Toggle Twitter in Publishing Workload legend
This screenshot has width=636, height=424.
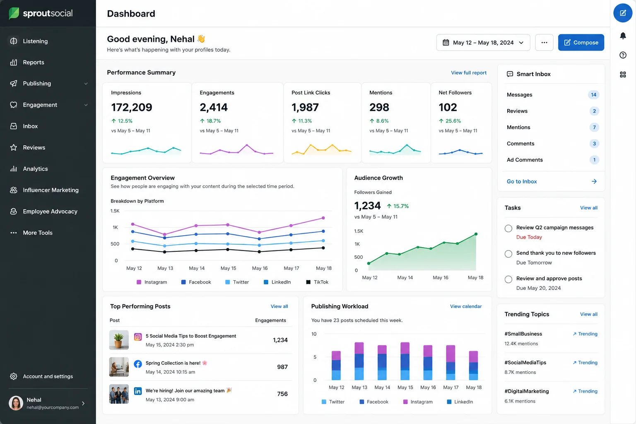click(333, 402)
